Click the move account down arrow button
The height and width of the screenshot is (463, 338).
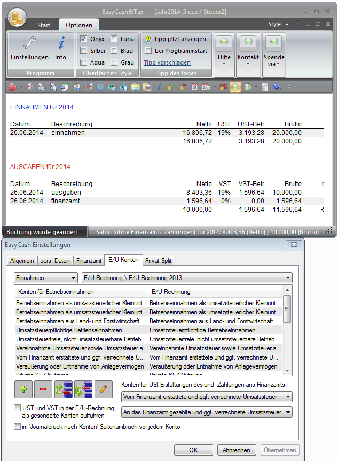pos(83,389)
